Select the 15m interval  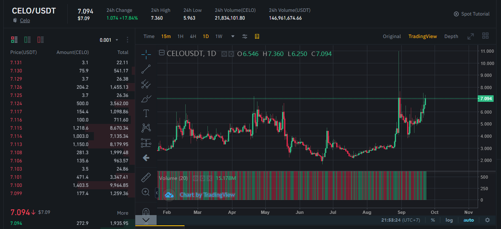click(x=166, y=36)
